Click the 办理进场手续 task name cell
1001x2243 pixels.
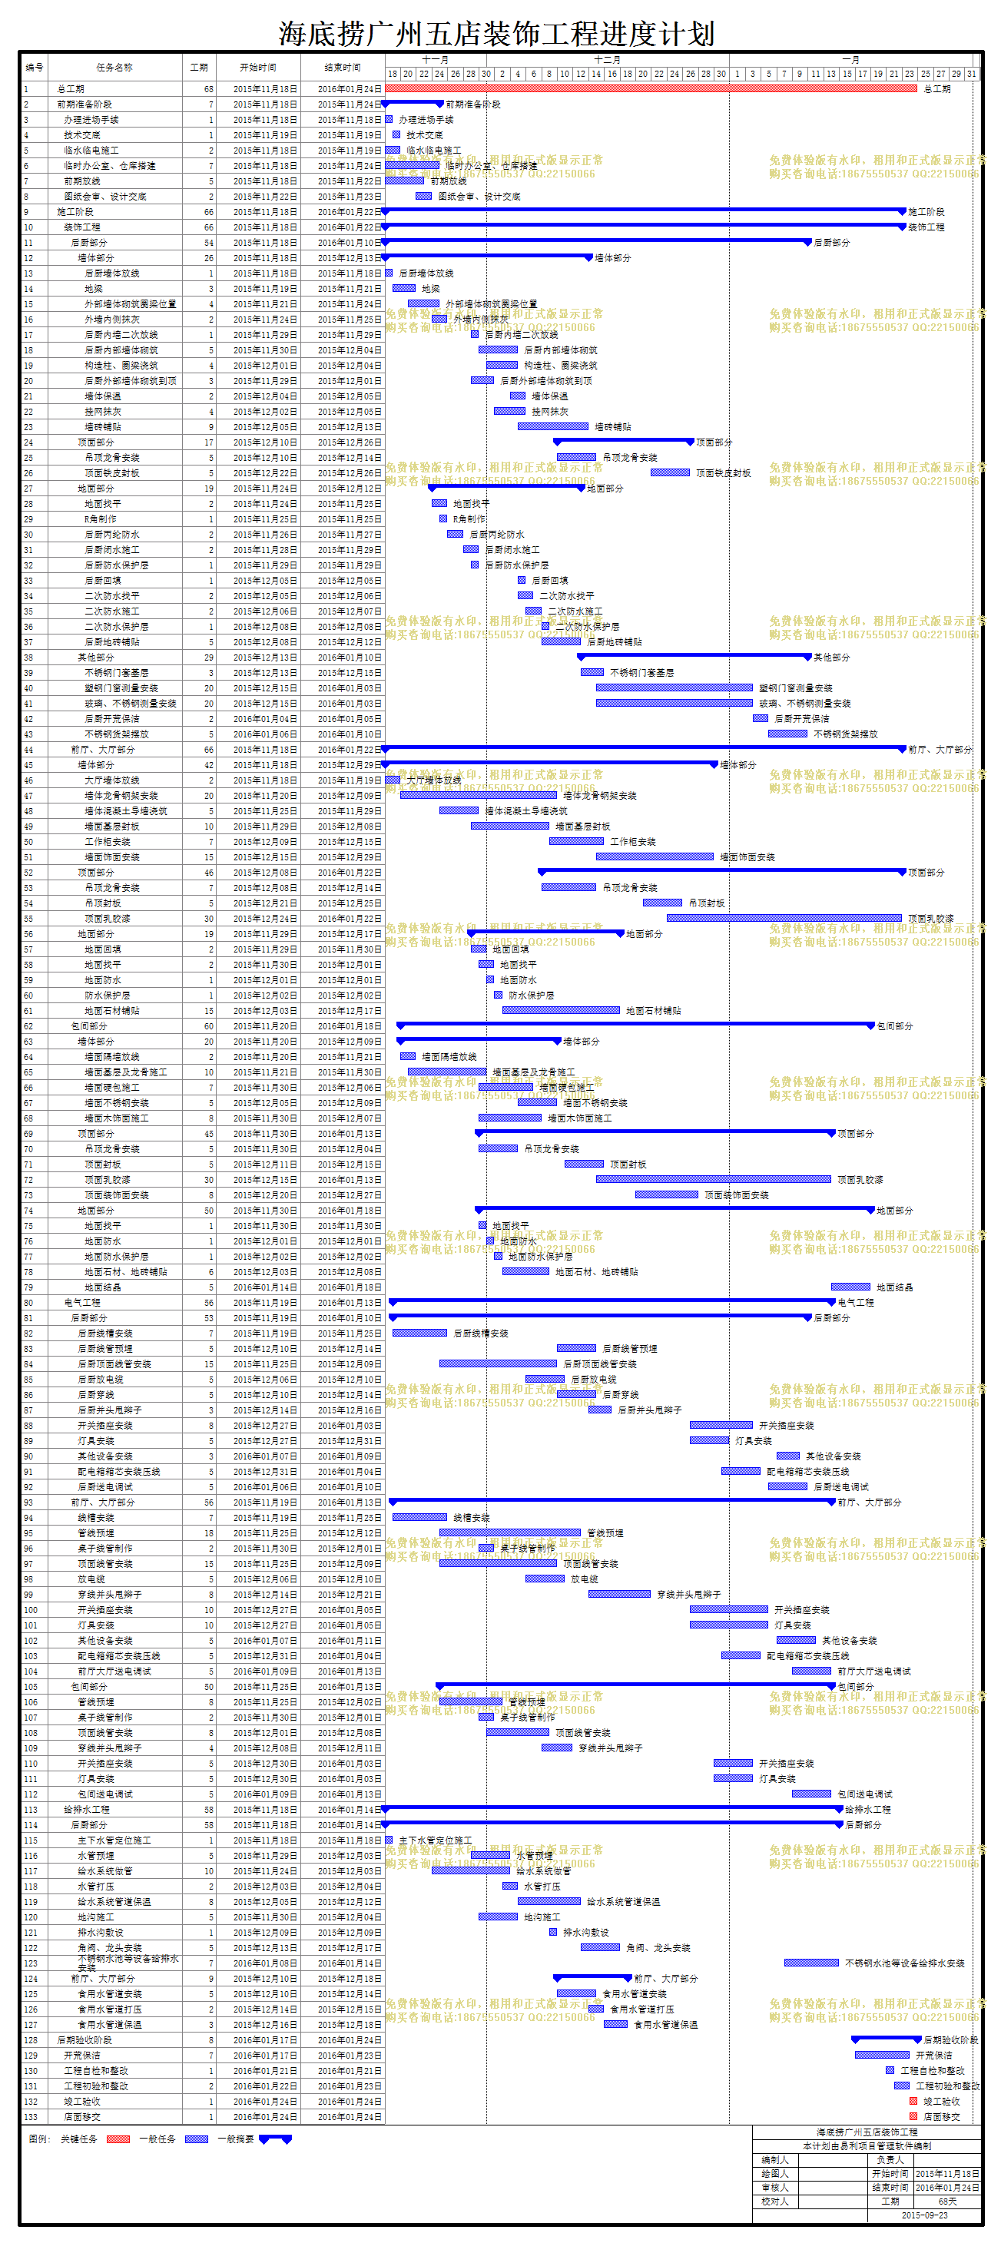point(91,119)
